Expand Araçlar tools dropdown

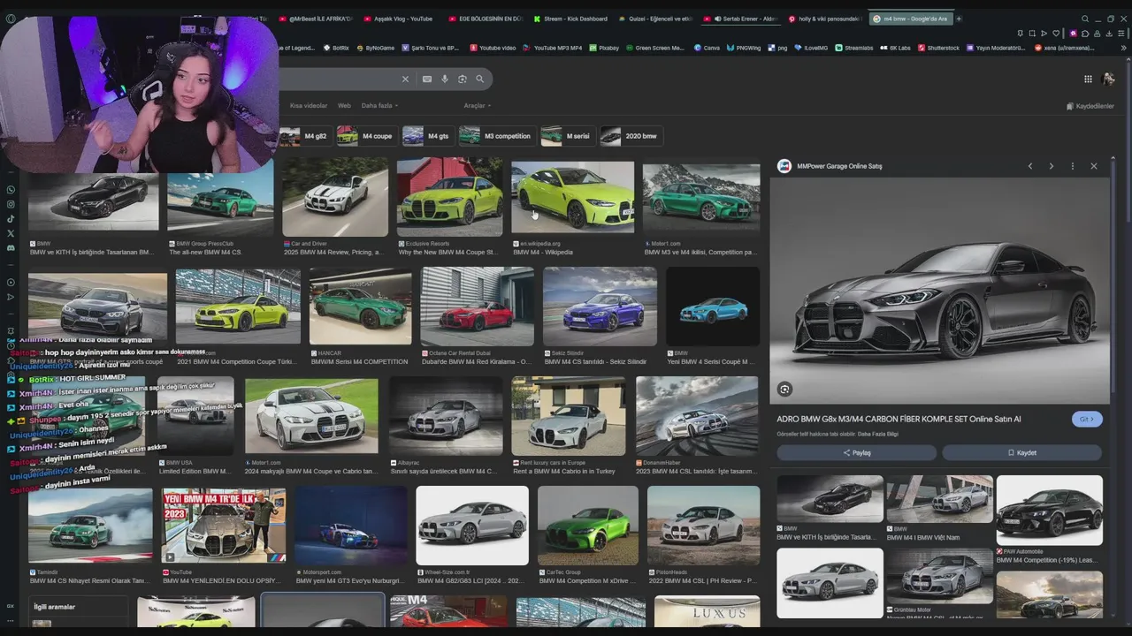(477, 105)
